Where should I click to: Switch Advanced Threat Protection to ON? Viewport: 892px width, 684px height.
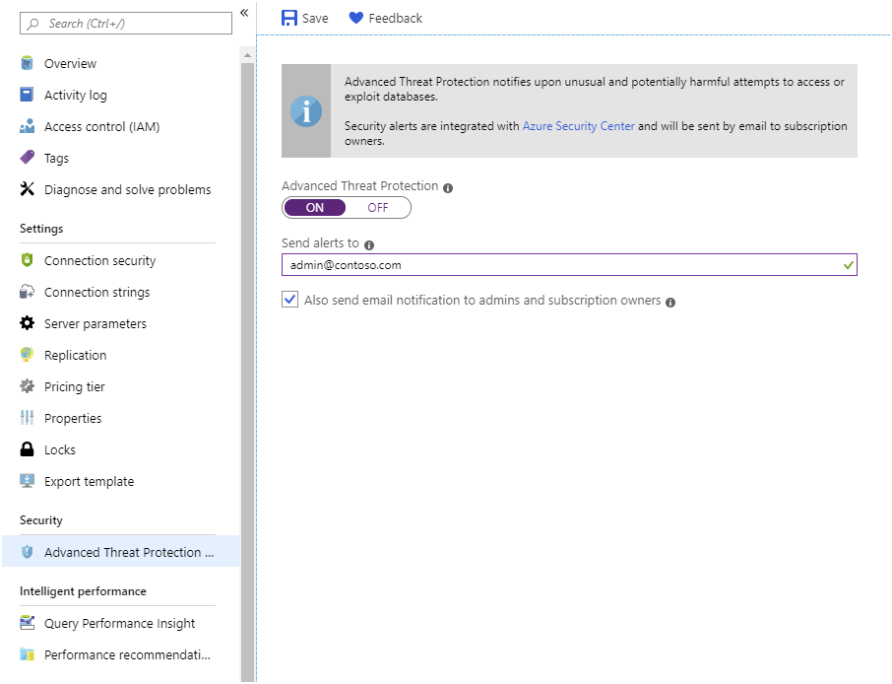(315, 207)
